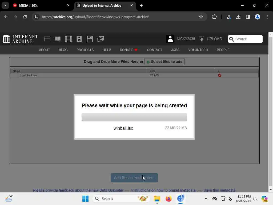
Task: Click Select files to add button
Action: click(164, 62)
